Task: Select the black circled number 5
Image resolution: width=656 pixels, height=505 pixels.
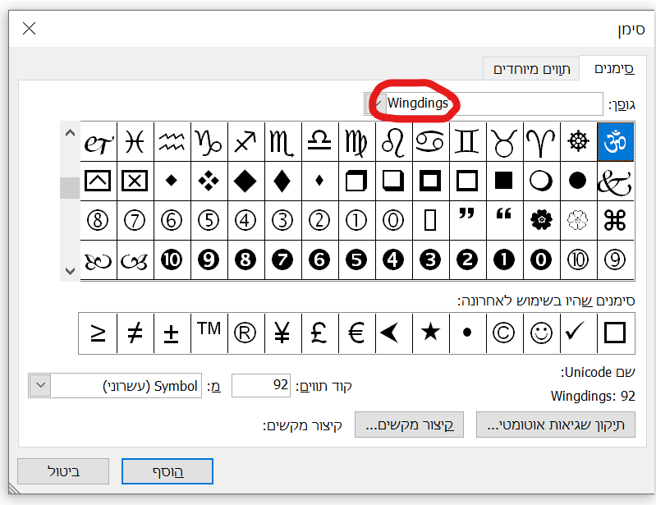Action: tap(357, 259)
